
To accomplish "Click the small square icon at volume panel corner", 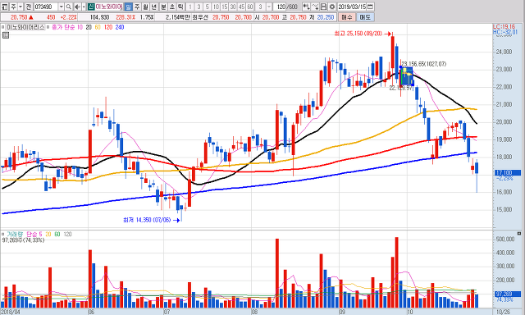I will click(x=519, y=233).
